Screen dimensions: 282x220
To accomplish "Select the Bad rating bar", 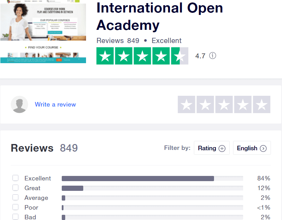I will pyautogui.click(x=152, y=217).
